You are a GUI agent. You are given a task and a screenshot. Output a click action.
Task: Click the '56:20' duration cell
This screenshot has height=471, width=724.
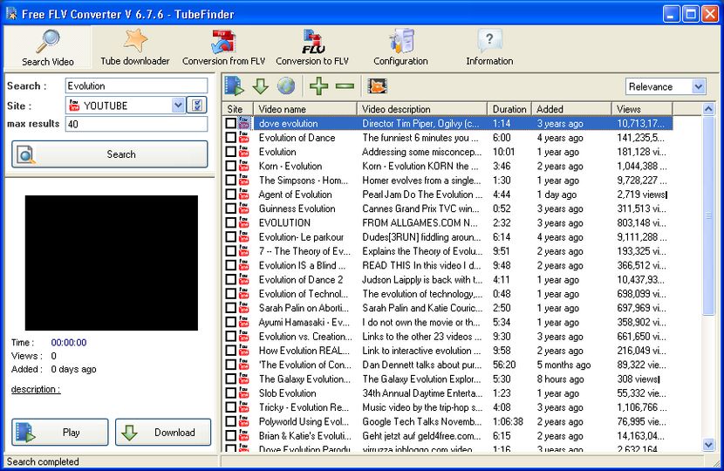coord(504,365)
